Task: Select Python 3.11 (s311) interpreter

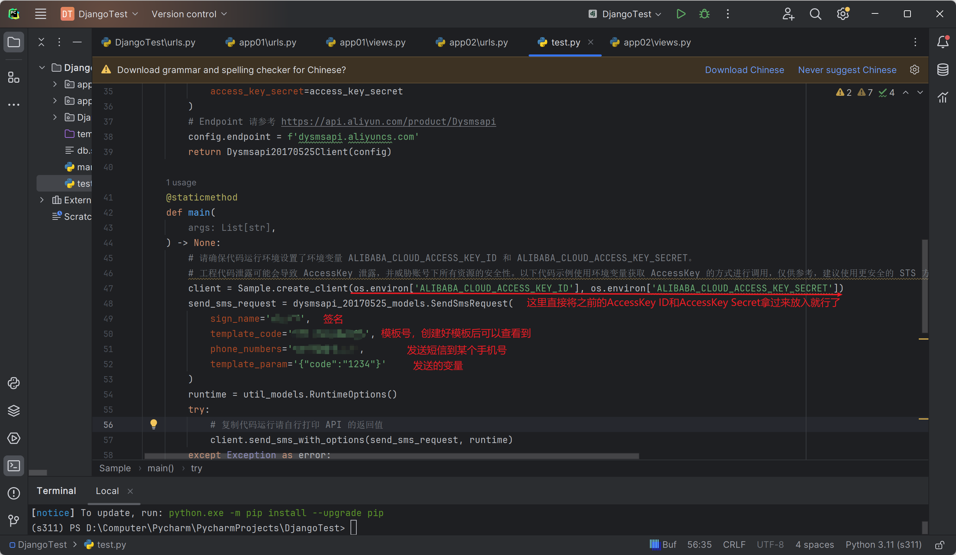Action: click(884, 545)
